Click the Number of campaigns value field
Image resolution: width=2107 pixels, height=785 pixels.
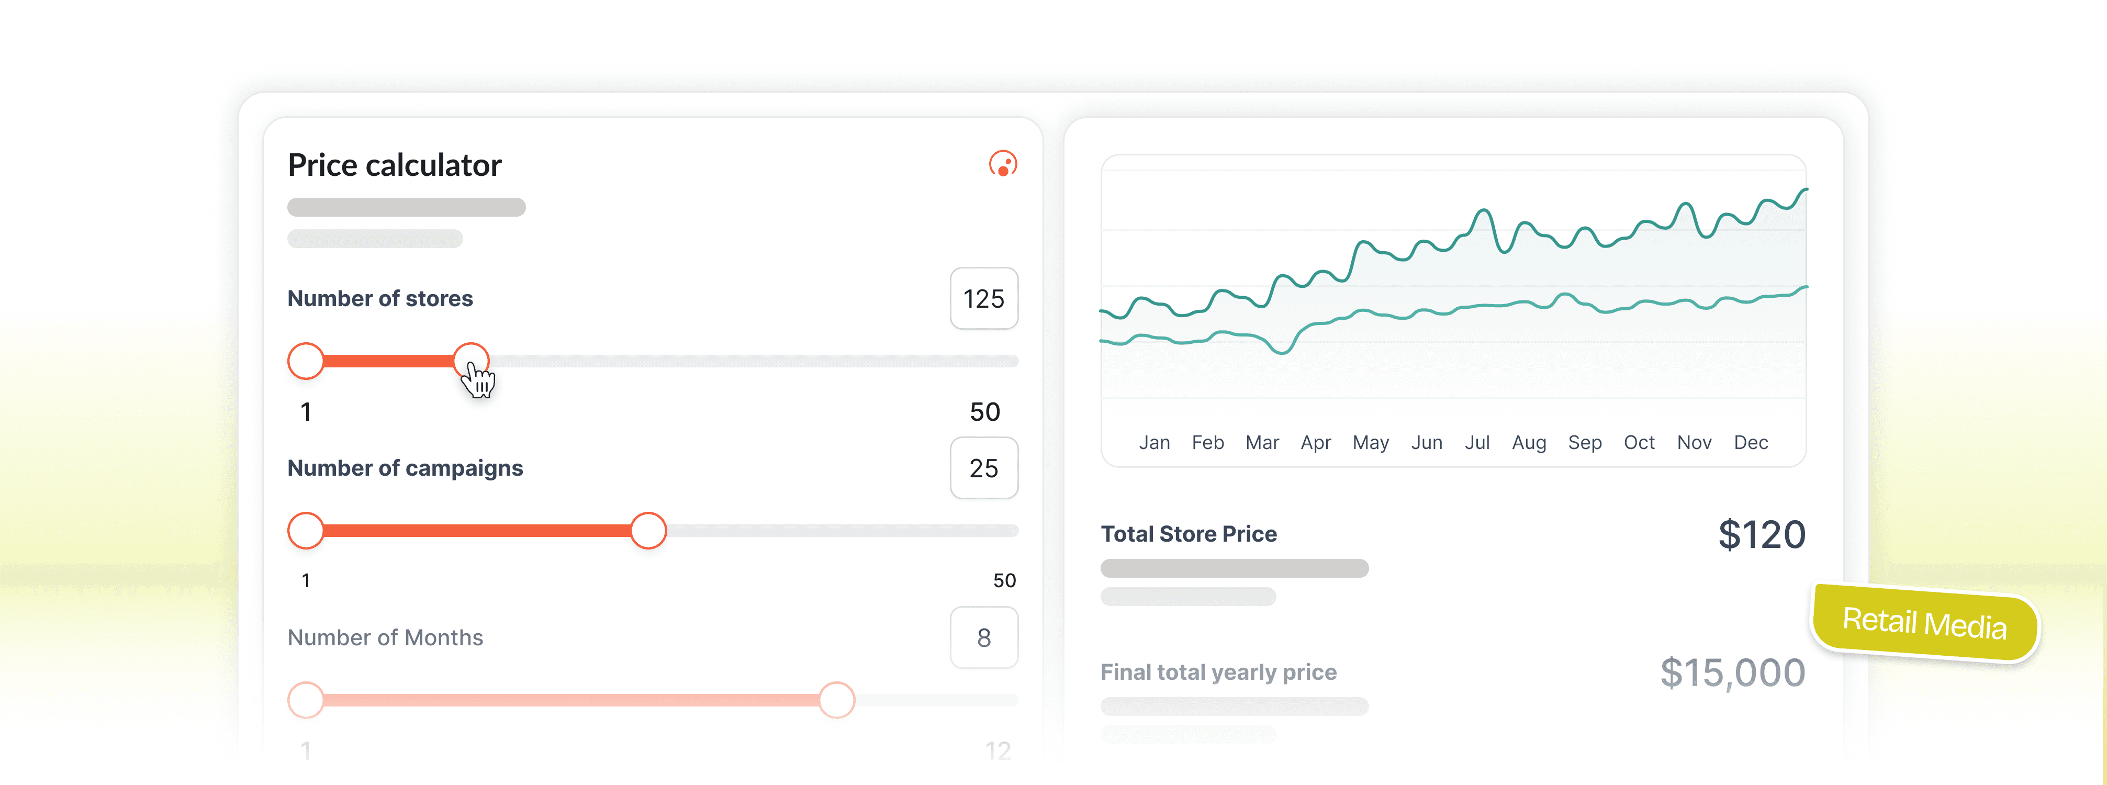click(x=983, y=468)
